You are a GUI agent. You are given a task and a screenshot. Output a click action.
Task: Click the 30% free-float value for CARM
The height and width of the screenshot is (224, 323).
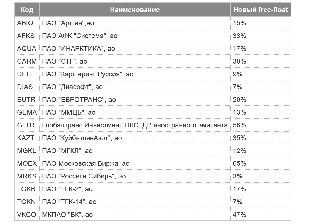(x=239, y=61)
